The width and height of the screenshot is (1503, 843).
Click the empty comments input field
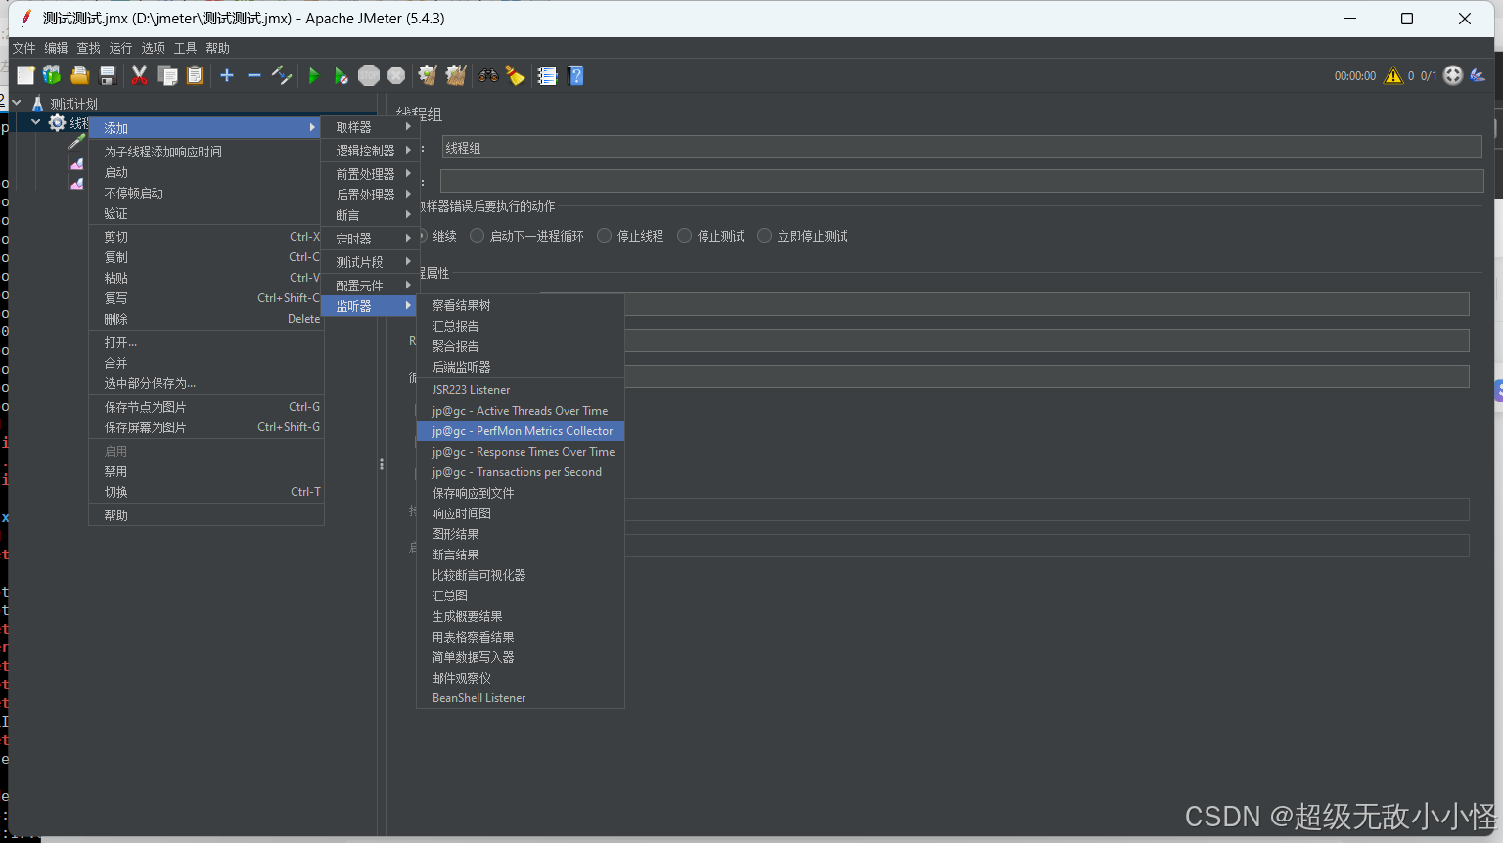(x=962, y=181)
